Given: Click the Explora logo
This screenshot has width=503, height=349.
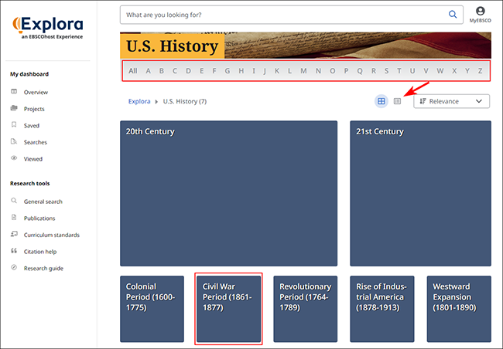Looking at the screenshot, I should coord(48,28).
